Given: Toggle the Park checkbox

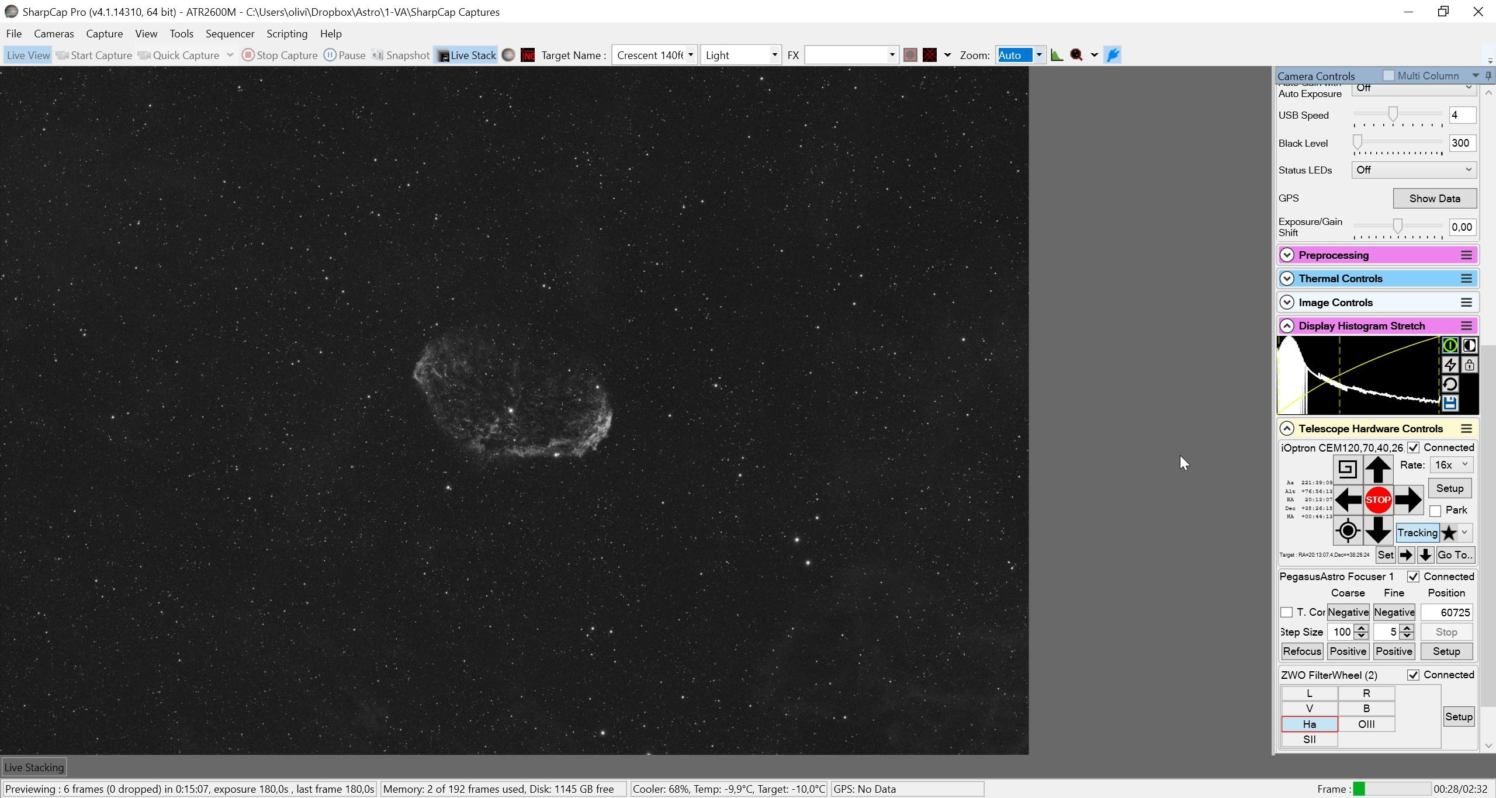Looking at the screenshot, I should [x=1435, y=511].
